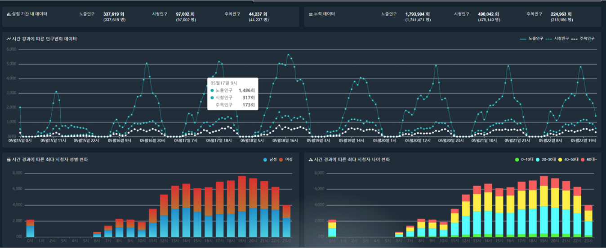Click the 0시 bar in the gender chart
This screenshot has width=606, height=248.
click(x=30, y=229)
